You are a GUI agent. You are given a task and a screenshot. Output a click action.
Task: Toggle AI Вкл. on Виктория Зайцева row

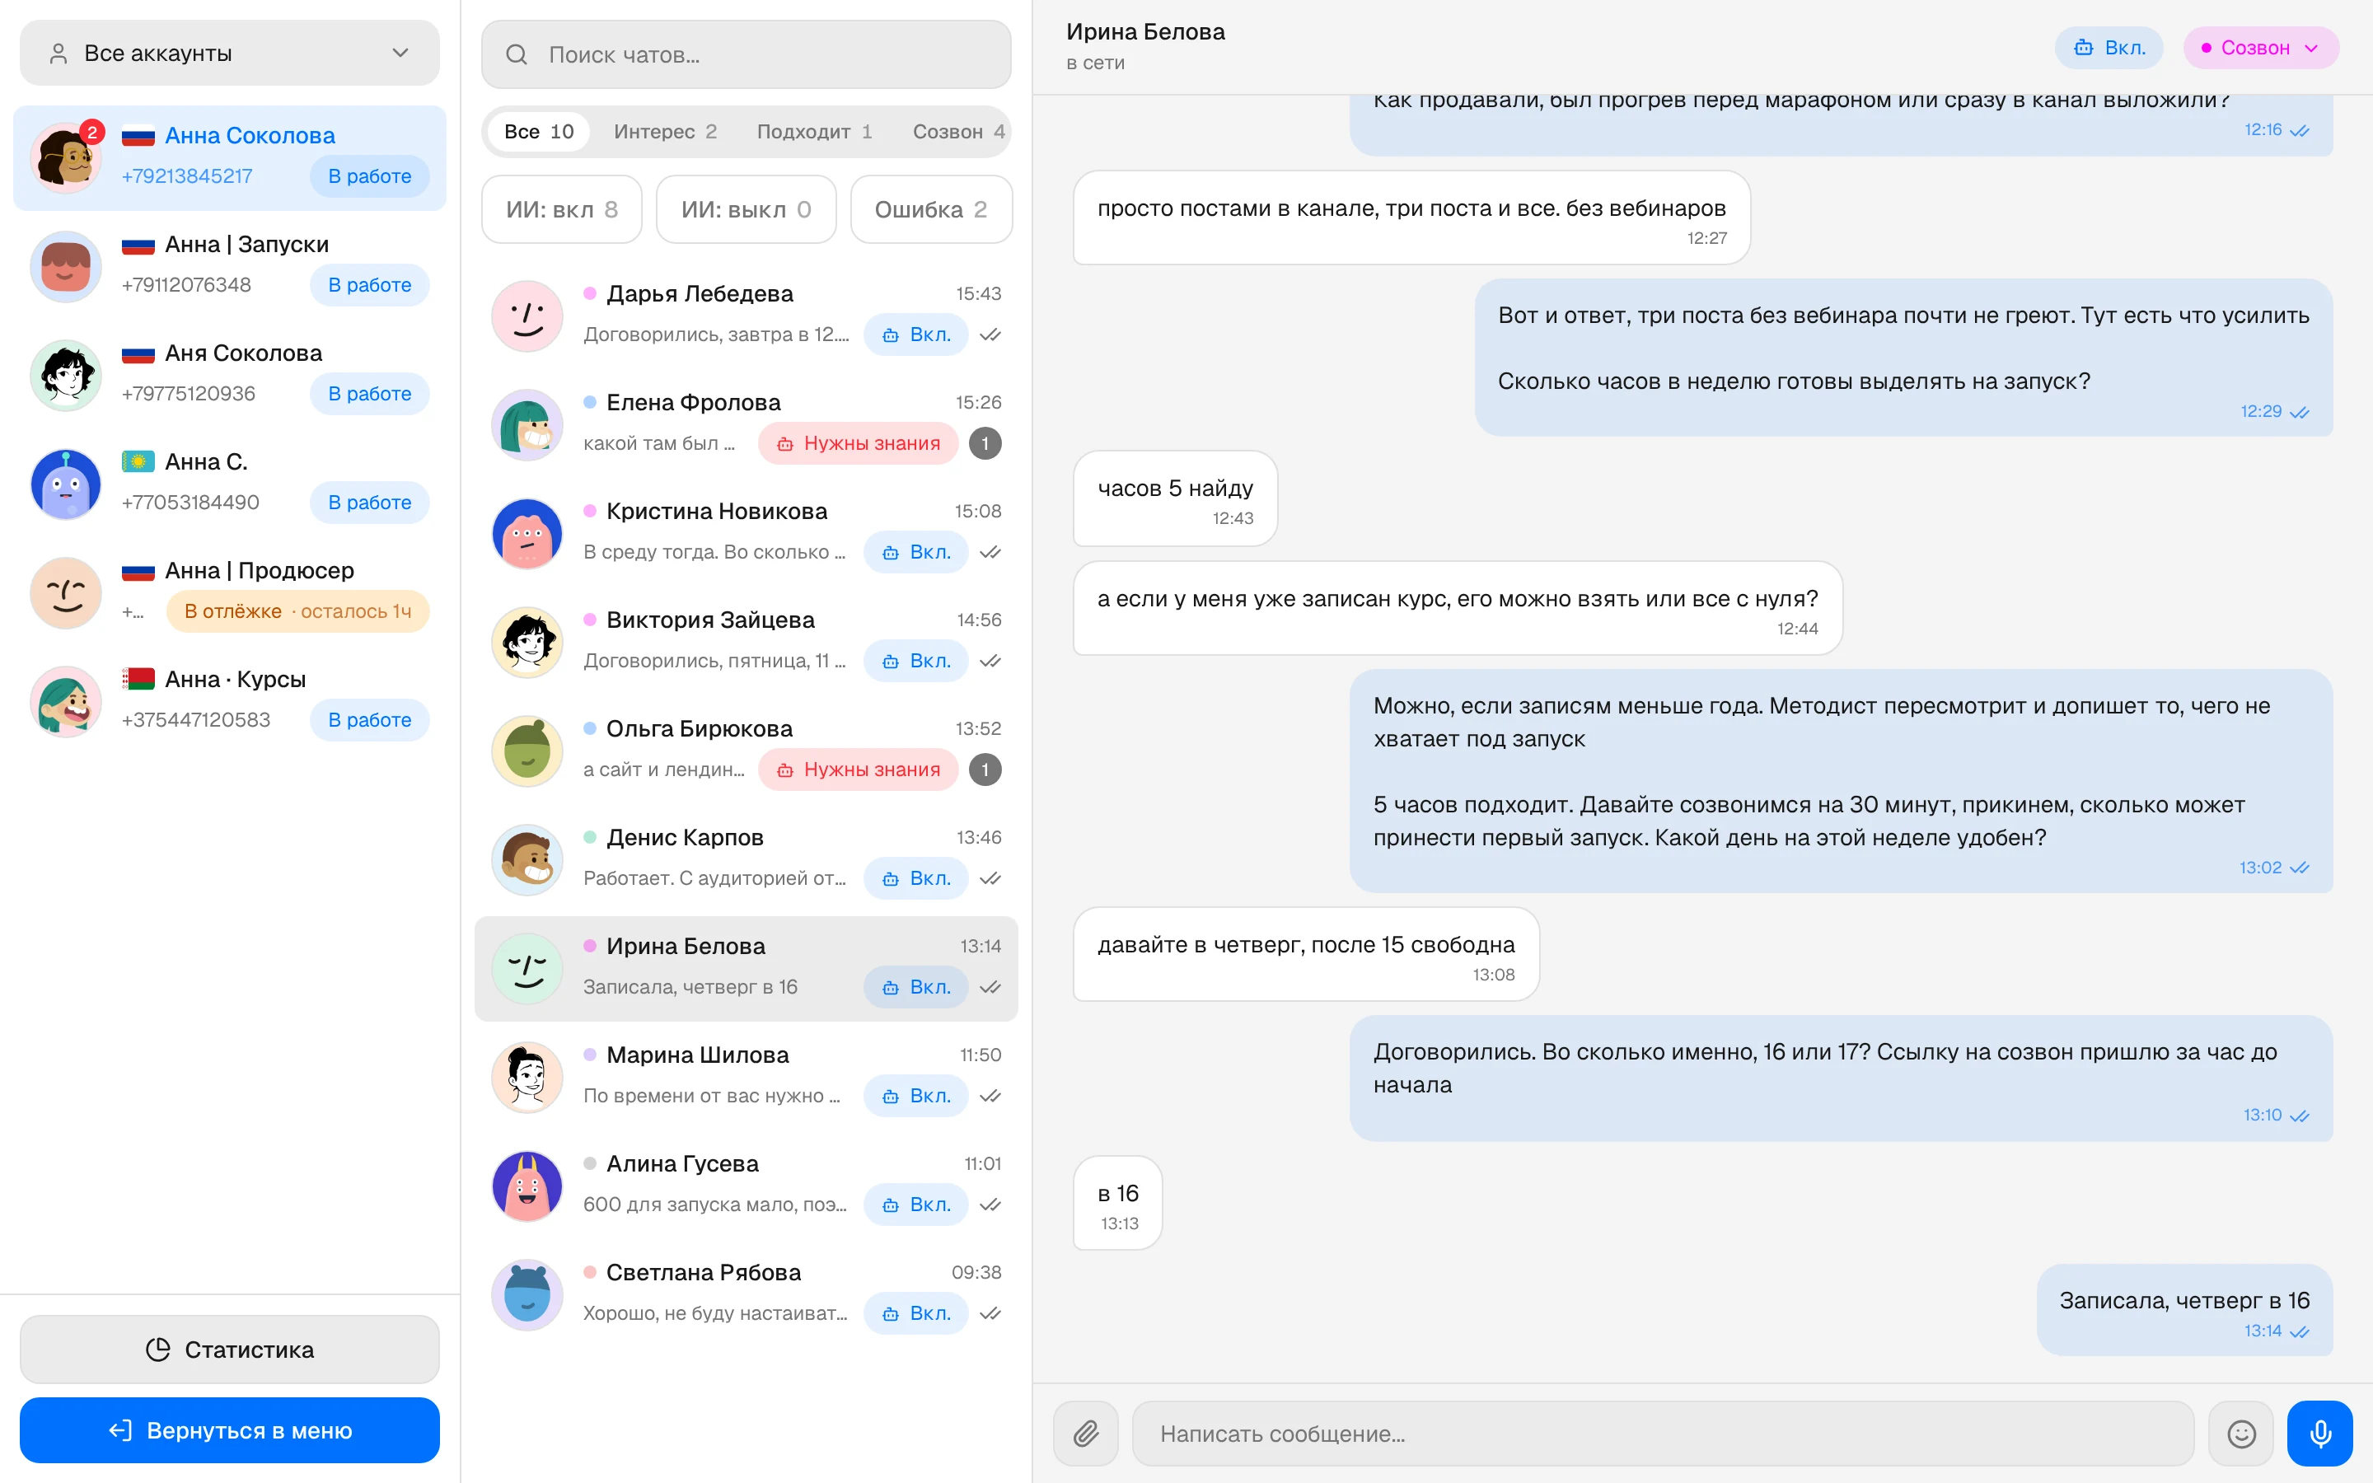(x=916, y=661)
